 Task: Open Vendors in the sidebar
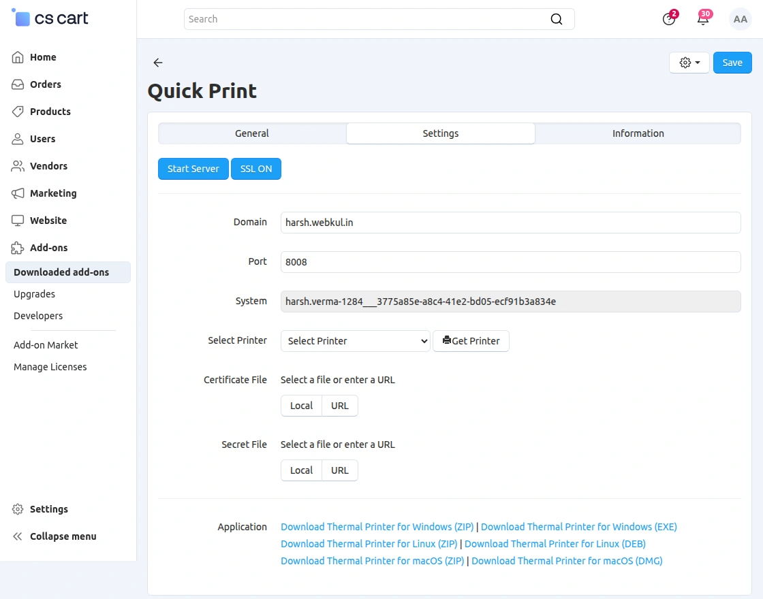pos(48,166)
